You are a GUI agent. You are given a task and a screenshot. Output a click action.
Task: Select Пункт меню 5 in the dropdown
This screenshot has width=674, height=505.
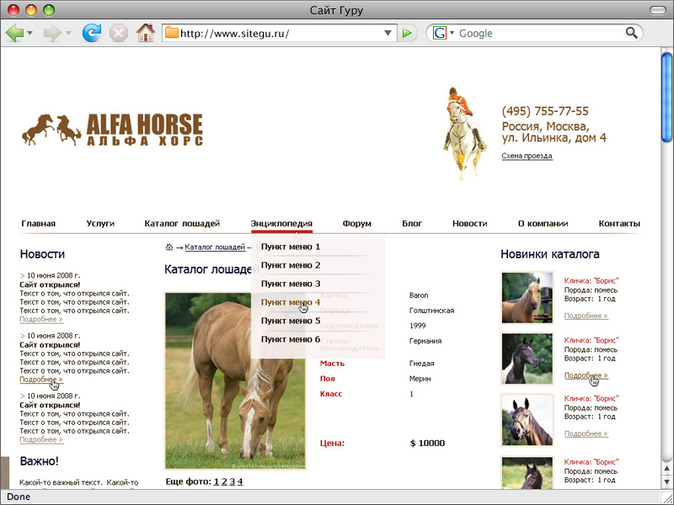click(291, 321)
